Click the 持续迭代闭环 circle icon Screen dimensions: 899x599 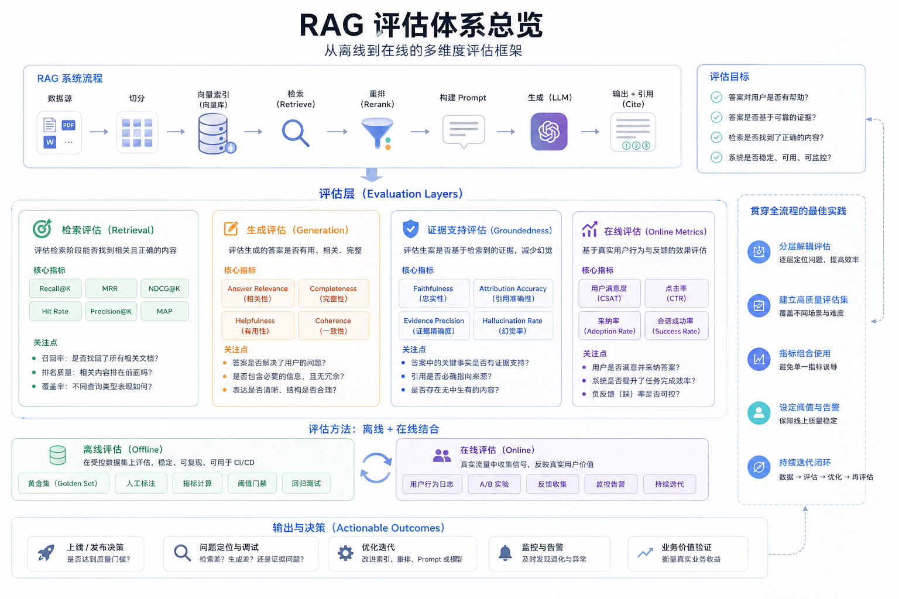(x=759, y=467)
